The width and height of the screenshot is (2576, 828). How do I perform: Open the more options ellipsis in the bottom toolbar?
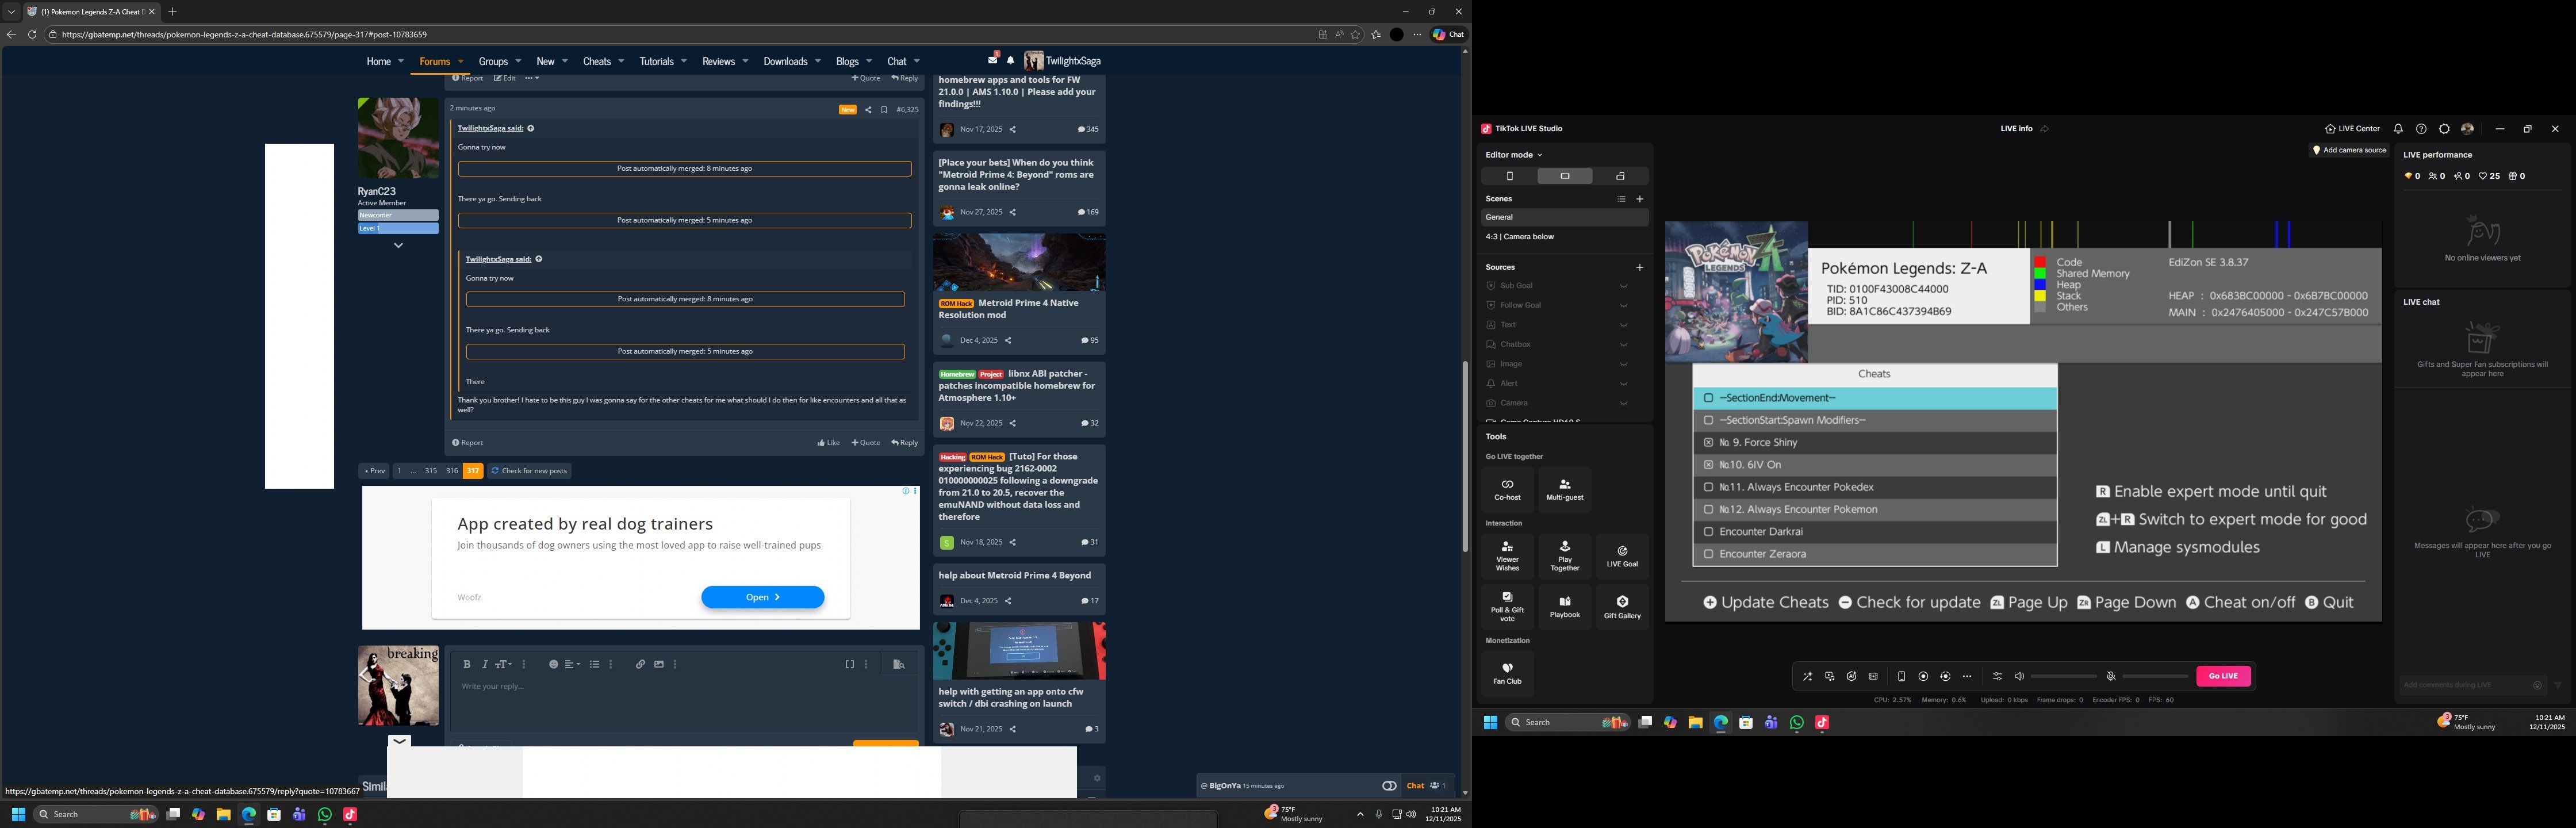click(1967, 676)
